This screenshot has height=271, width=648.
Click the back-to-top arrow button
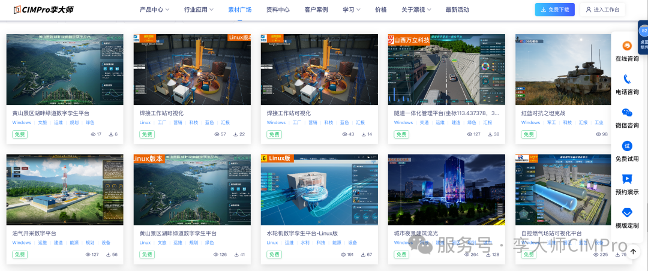pos(633,251)
